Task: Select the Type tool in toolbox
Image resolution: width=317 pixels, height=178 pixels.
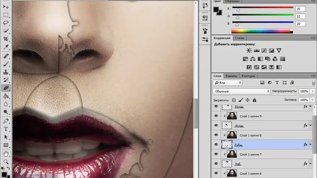Action: coord(5,129)
